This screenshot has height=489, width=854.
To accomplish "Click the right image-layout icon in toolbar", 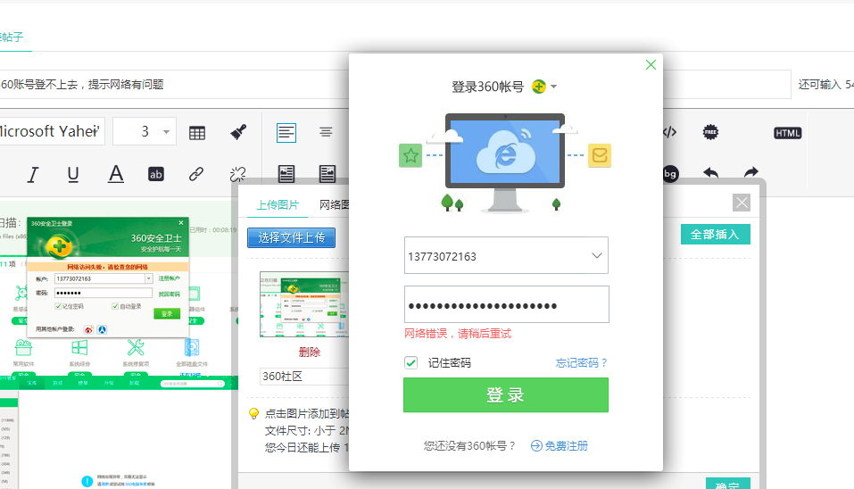I will coord(328,174).
